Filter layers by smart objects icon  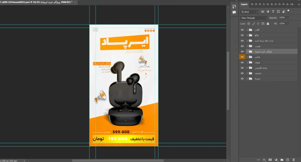283,12
